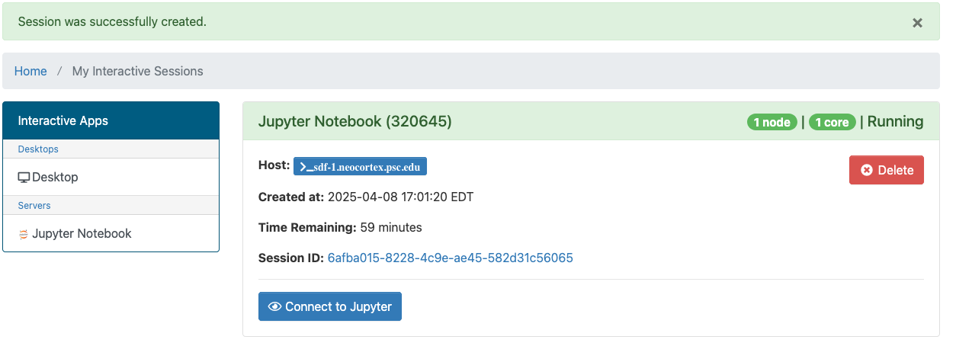Viewport: 956px width, 346px height.
Task: Select Desktop under Interactive Apps
Action: pos(55,177)
